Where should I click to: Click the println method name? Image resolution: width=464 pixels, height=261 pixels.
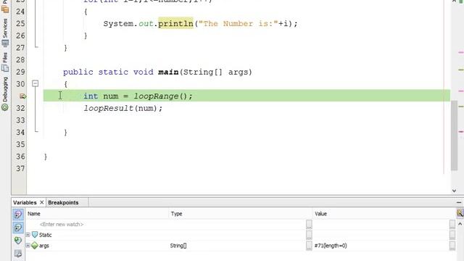(175, 24)
